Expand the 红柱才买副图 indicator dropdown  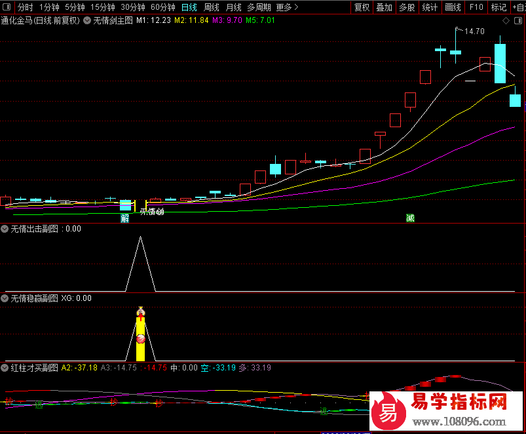(x=5, y=368)
